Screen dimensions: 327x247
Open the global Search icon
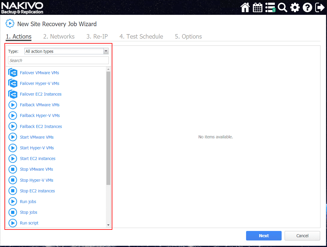282,7
